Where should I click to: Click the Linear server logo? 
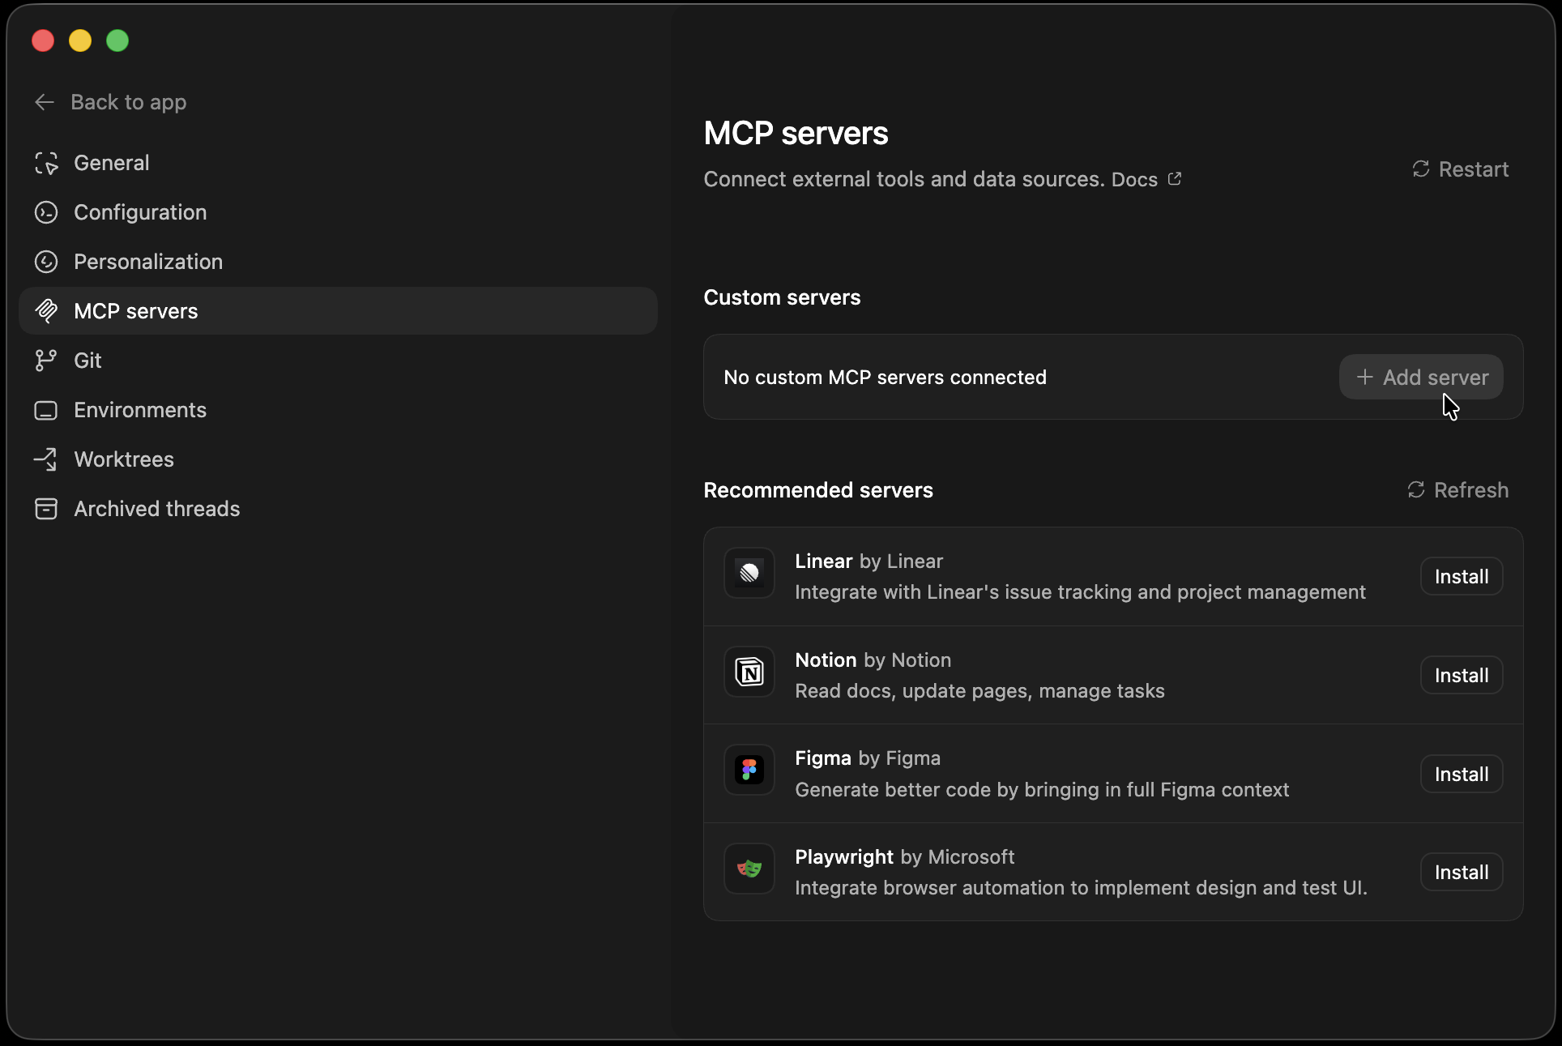[749, 574]
